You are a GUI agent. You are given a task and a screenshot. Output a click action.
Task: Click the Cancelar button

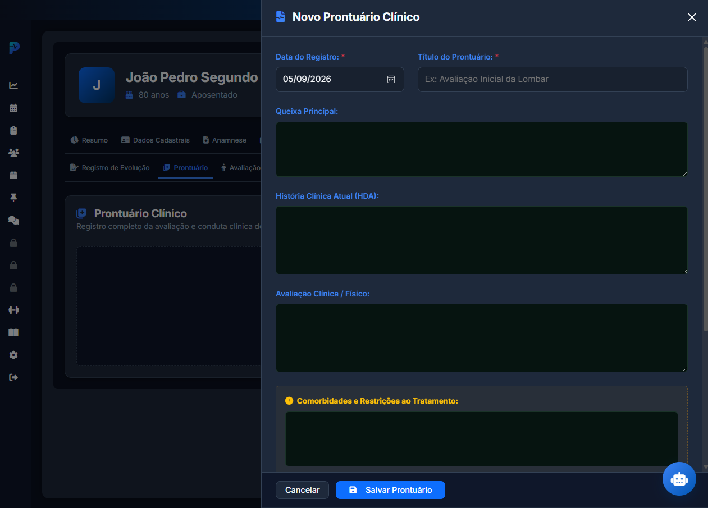pos(302,490)
